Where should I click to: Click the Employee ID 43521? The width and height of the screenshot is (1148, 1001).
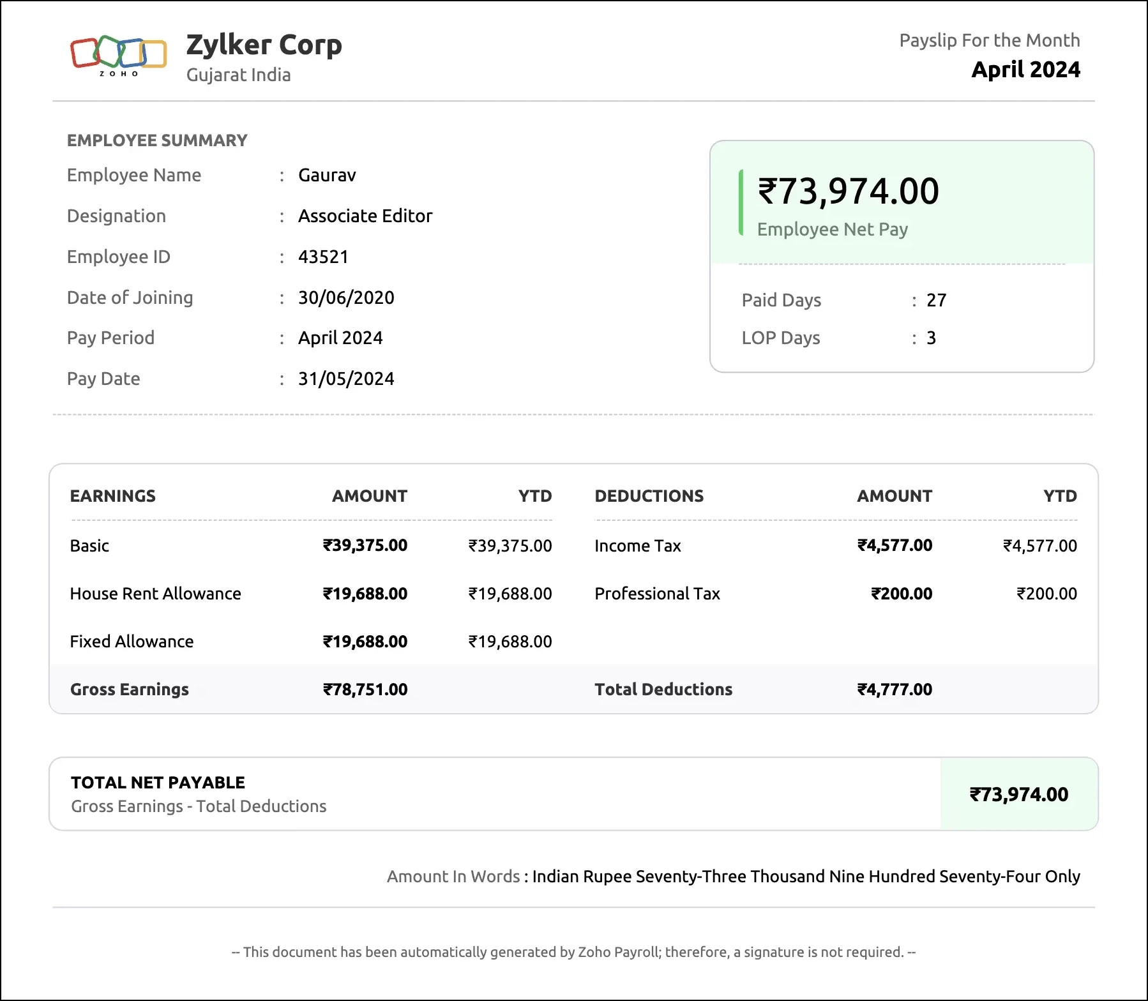(323, 257)
